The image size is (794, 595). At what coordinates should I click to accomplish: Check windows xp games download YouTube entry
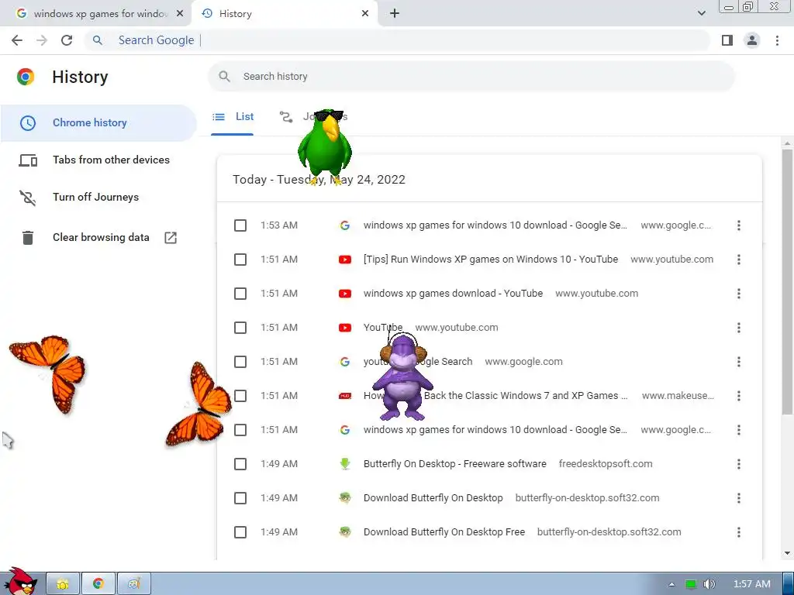(x=240, y=294)
